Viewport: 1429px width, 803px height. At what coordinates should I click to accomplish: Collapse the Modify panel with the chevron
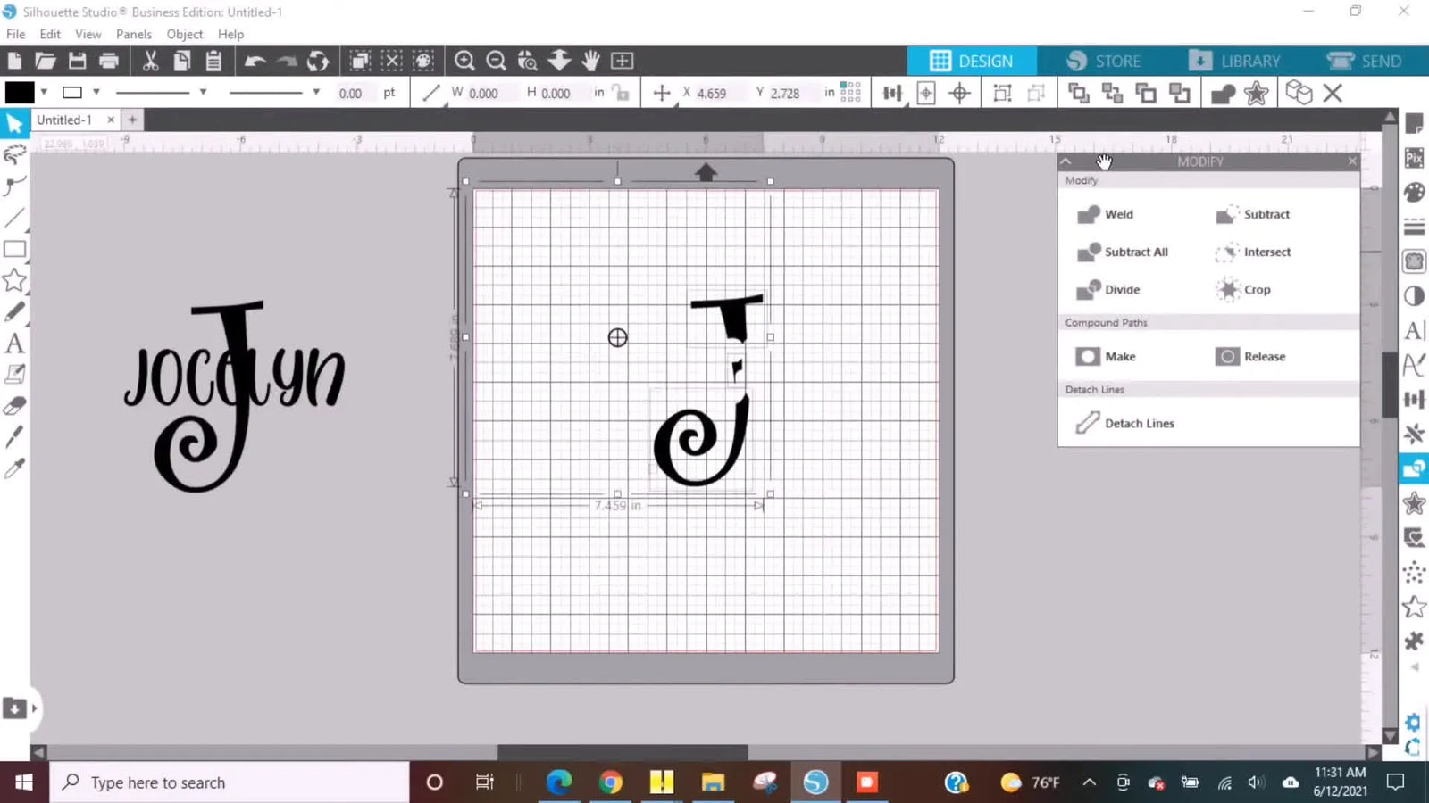click(x=1065, y=161)
